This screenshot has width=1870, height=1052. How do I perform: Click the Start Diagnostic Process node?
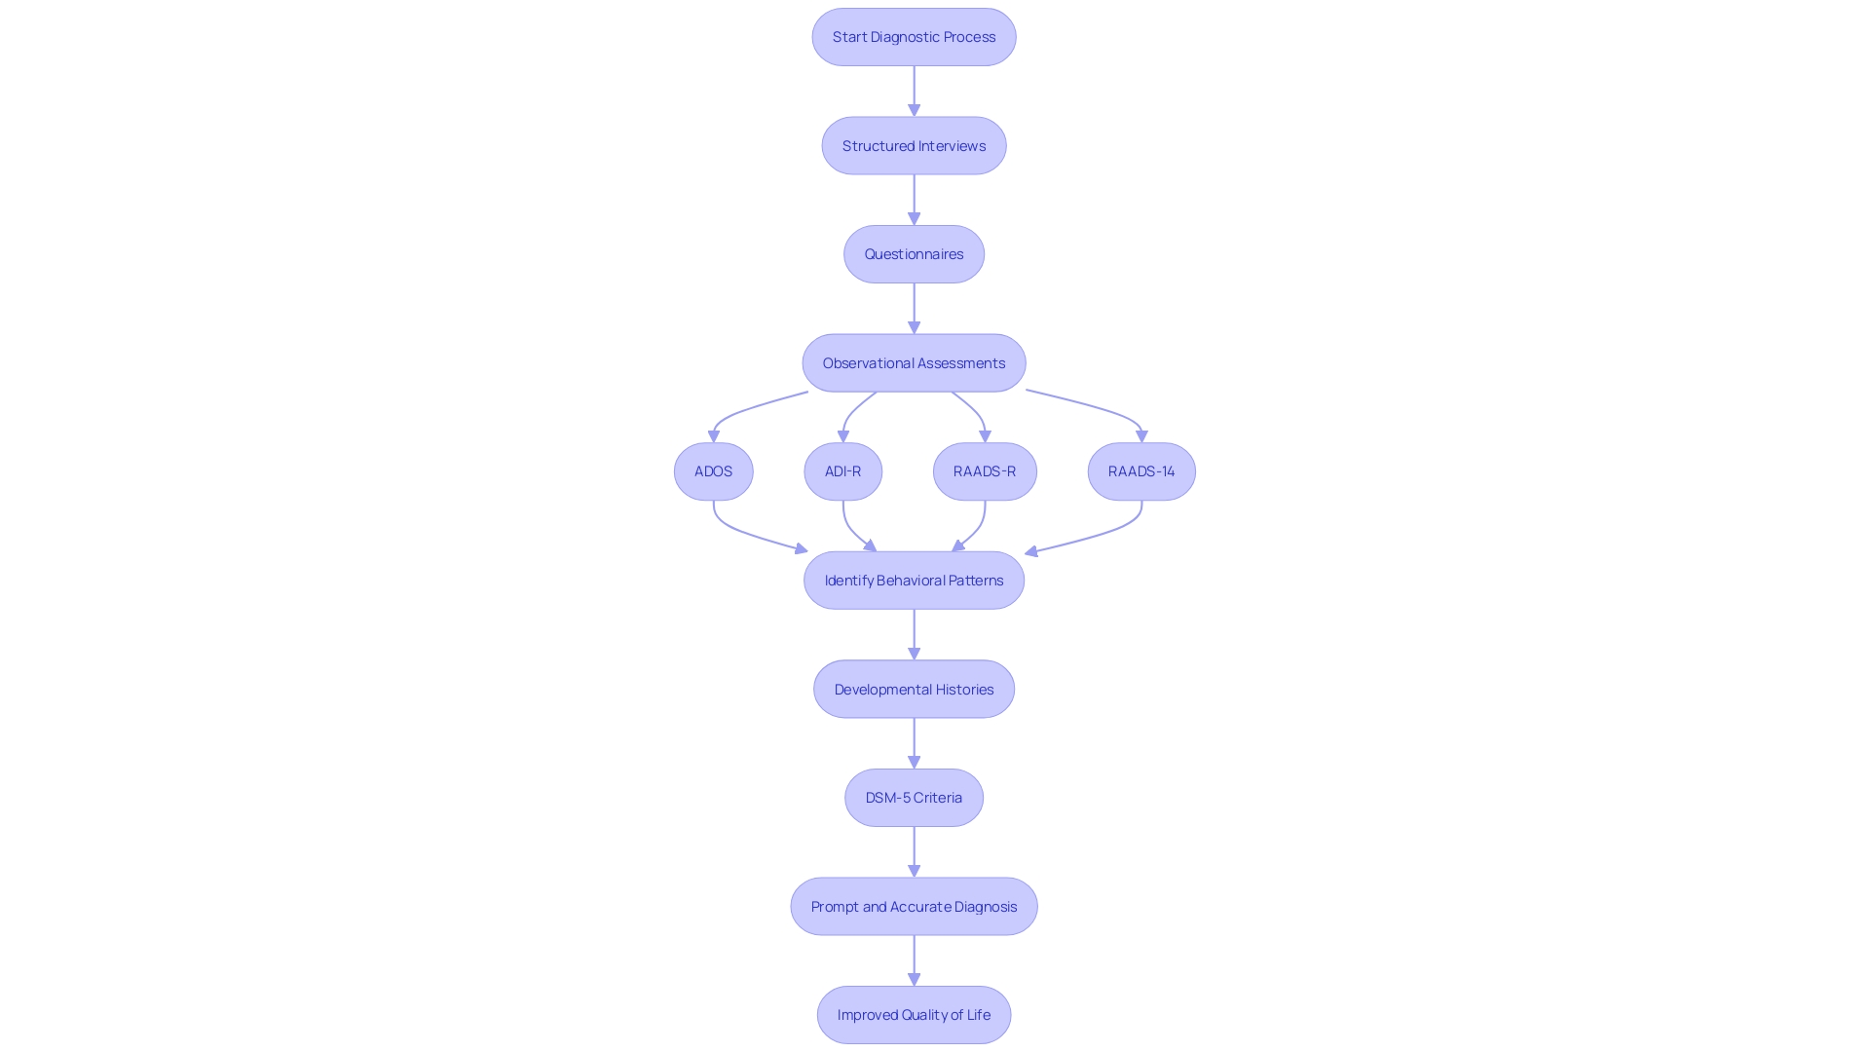point(915,36)
